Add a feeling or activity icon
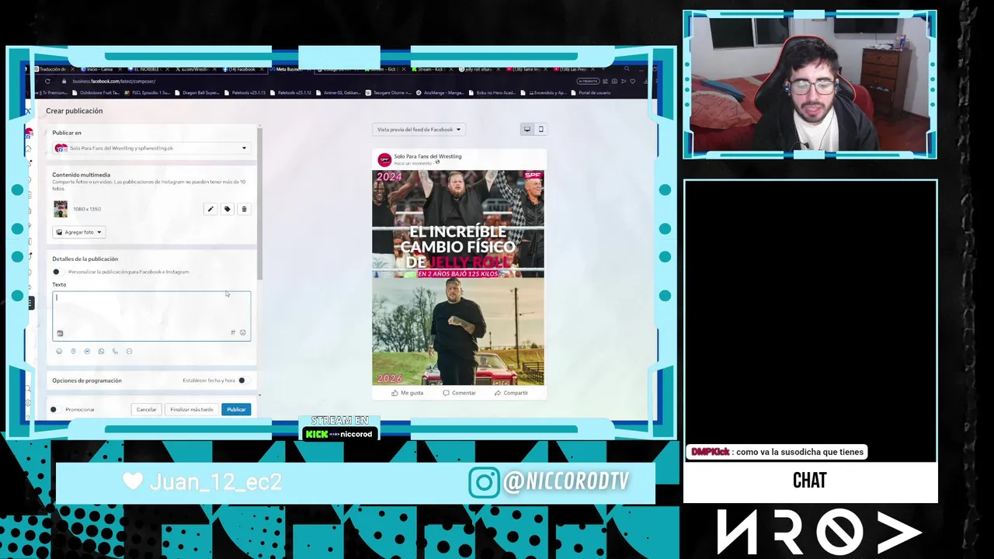This screenshot has height=559, width=994. pos(59,352)
